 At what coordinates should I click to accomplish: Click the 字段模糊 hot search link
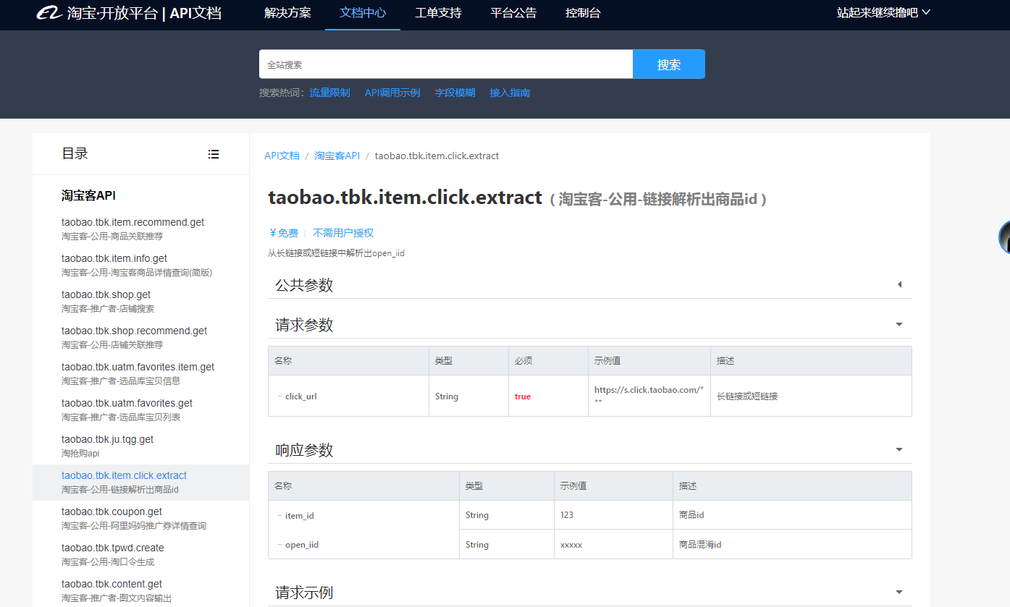(455, 93)
